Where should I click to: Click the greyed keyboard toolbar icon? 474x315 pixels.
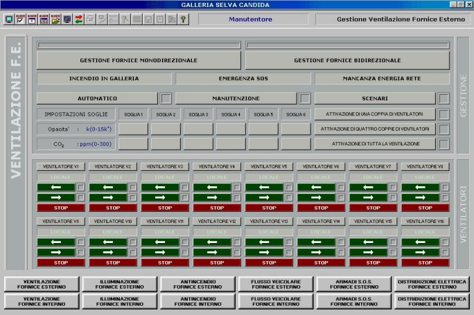click(x=137, y=19)
